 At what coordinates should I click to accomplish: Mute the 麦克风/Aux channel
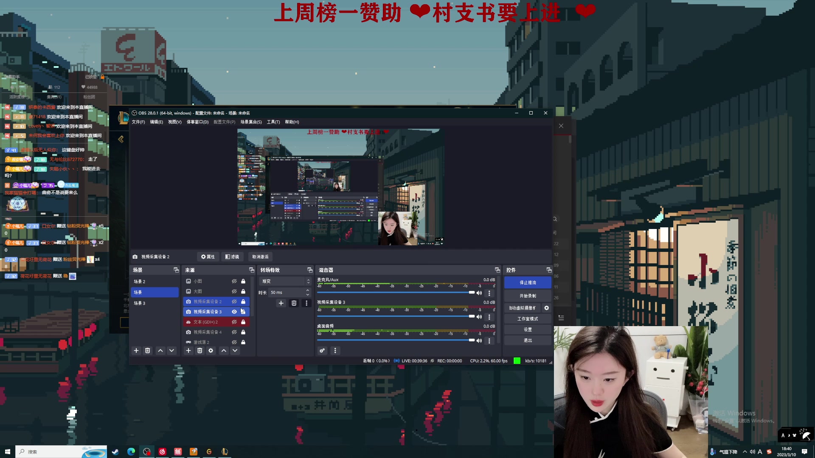479,293
